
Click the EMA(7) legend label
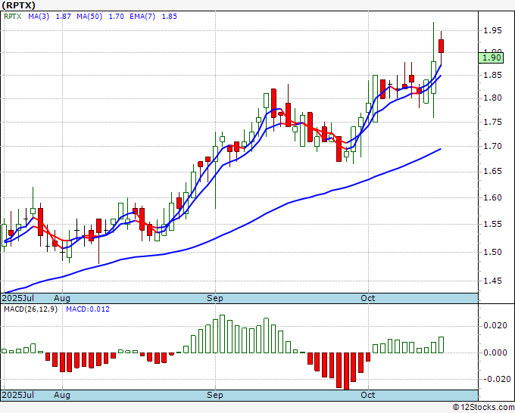(x=142, y=17)
